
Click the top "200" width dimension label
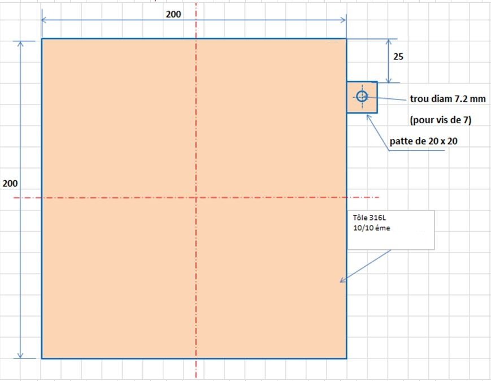coord(173,15)
